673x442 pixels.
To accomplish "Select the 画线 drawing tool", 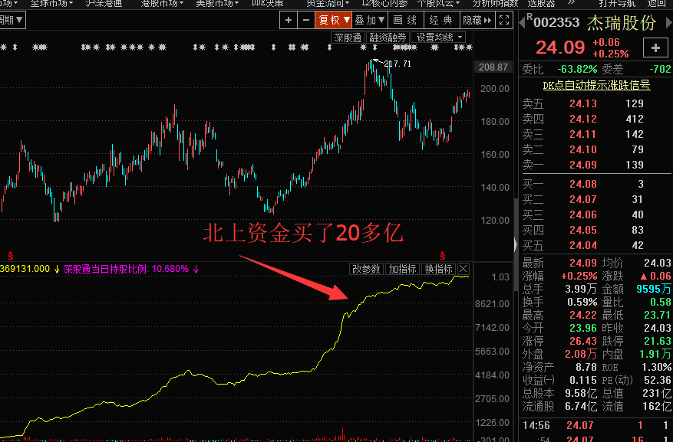I will click(x=406, y=20).
